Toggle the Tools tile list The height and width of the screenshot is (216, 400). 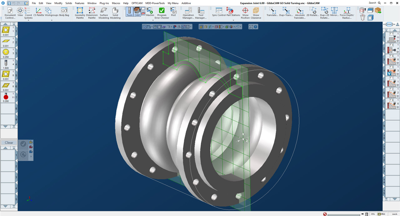point(129,12)
